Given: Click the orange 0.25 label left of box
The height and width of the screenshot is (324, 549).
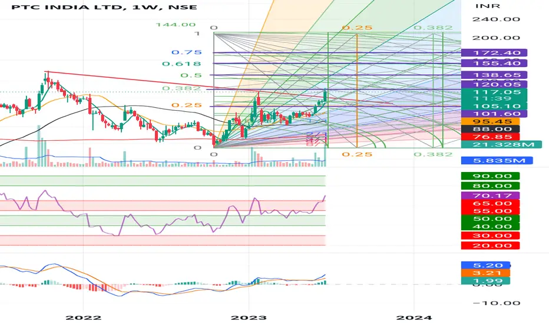Looking at the screenshot, I should click(187, 105).
